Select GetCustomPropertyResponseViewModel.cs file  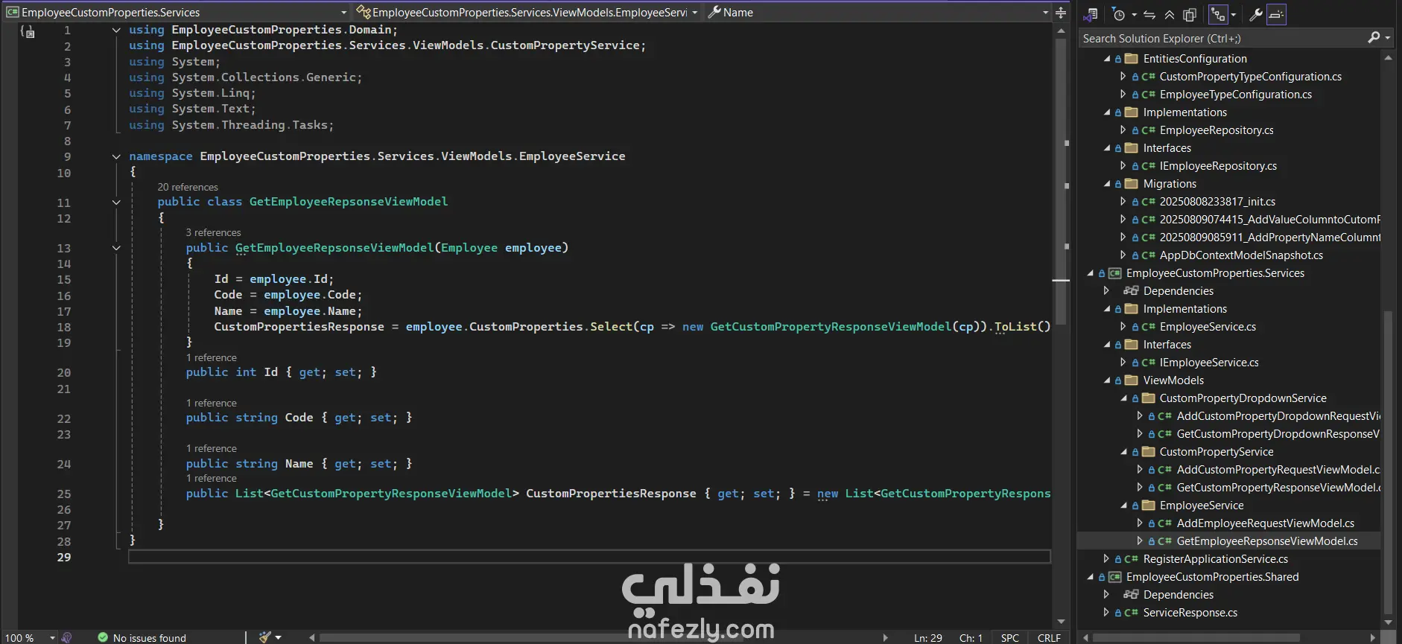(1278, 488)
